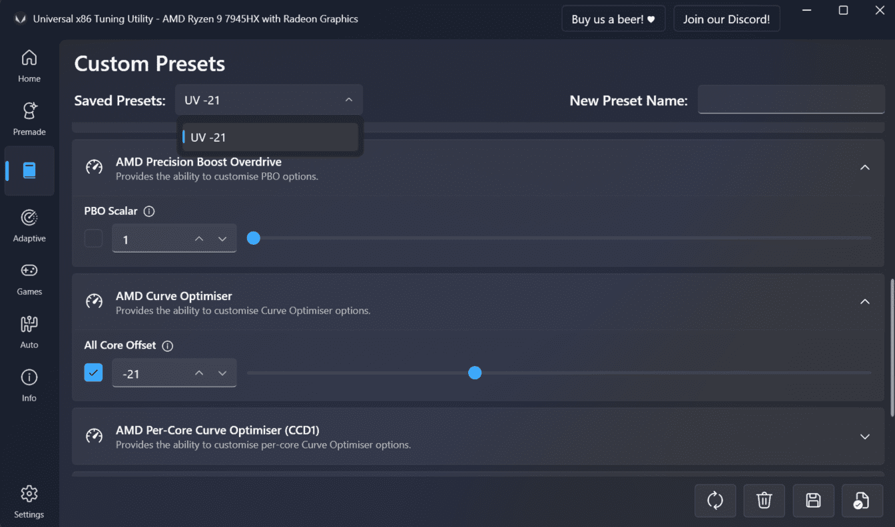Select the UV -21 preset option
Image resolution: width=895 pixels, height=527 pixels.
point(270,137)
